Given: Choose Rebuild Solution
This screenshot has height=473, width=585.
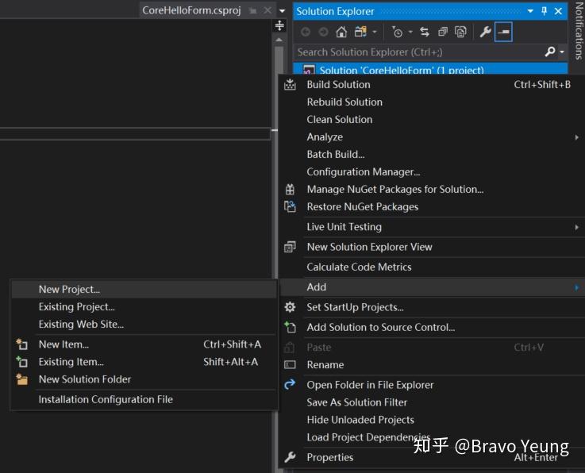Looking at the screenshot, I should 432,102.
